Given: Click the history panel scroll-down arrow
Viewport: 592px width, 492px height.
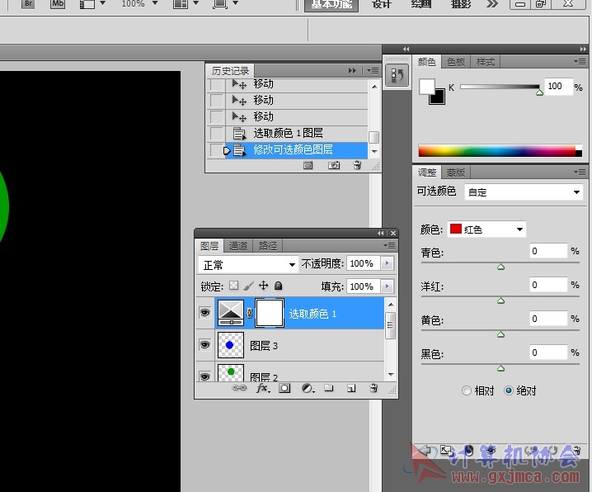Looking at the screenshot, I should tap(374, 152).
